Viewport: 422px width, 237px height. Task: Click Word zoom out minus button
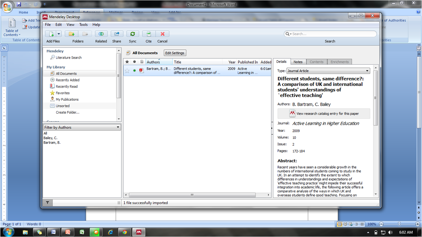(381, 224)
